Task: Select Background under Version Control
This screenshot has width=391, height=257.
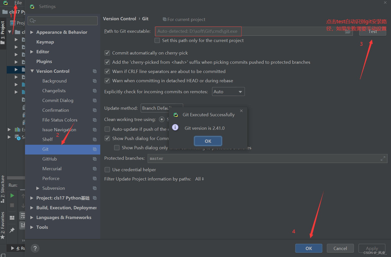Action: click(x=54, y=81)
